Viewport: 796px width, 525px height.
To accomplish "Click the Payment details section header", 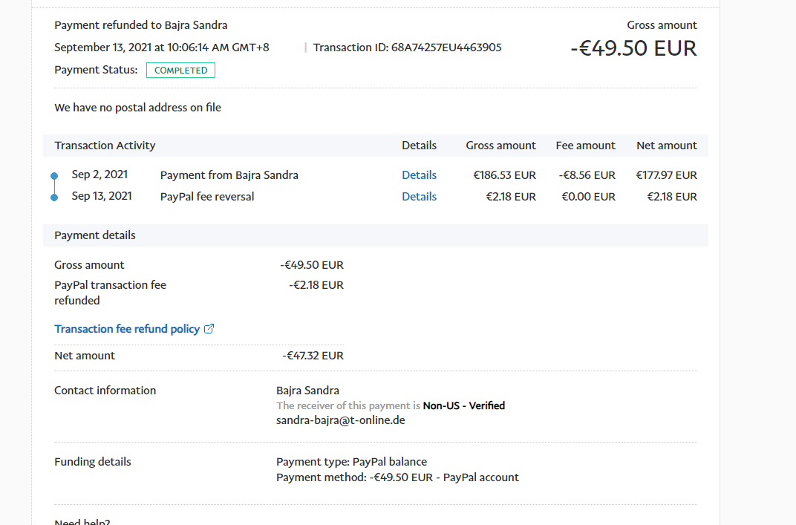I will (95, 235).
